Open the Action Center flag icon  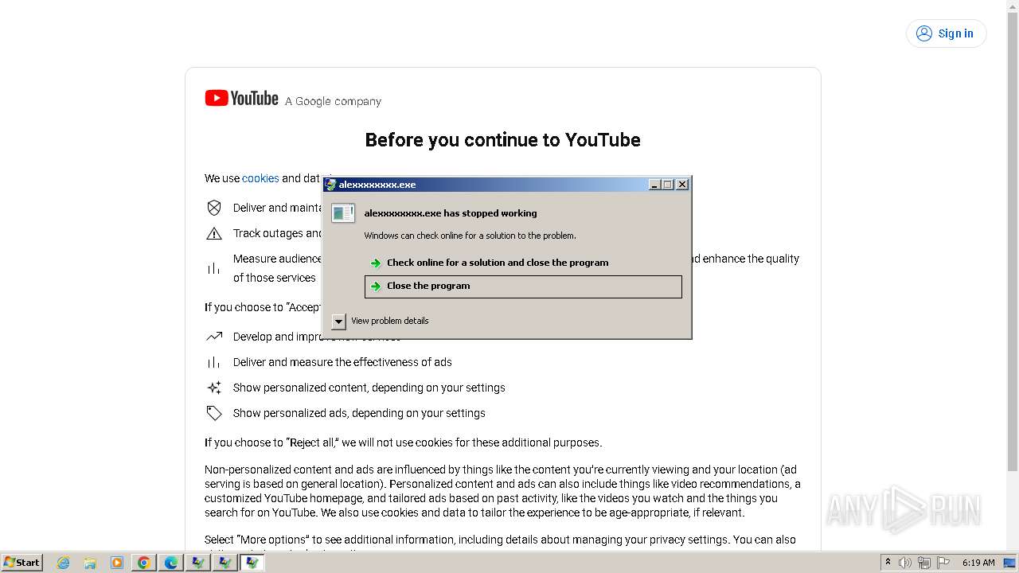(x=943, y=563)
